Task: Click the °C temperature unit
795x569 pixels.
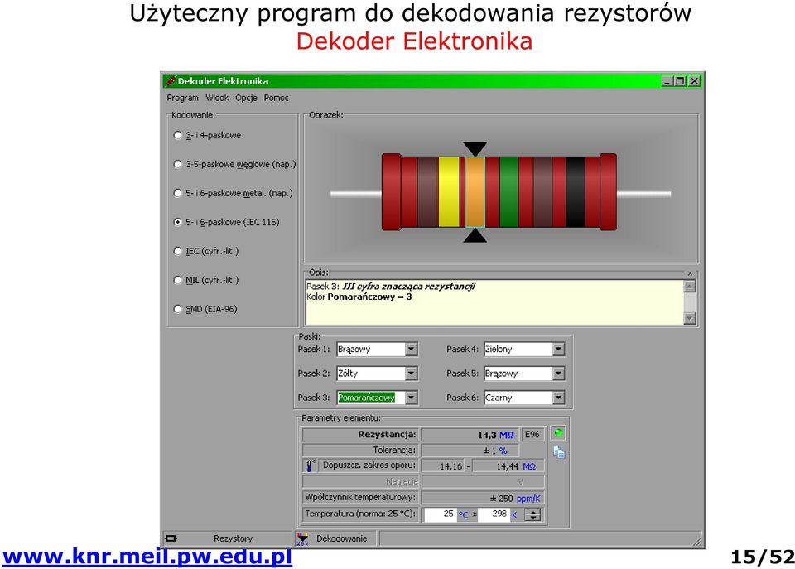Action: click(464, 514)
